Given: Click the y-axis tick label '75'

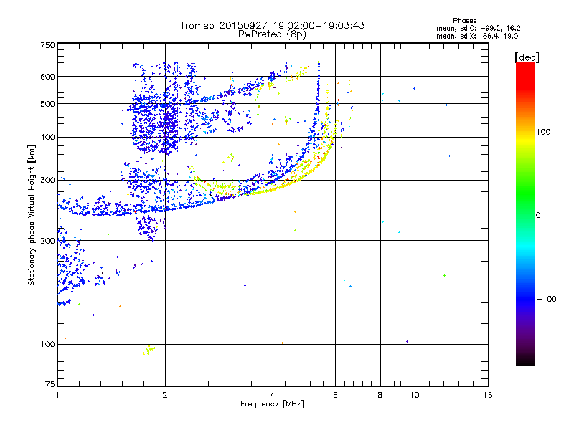Looking at the screenshot, I should (x=50, y=384).
